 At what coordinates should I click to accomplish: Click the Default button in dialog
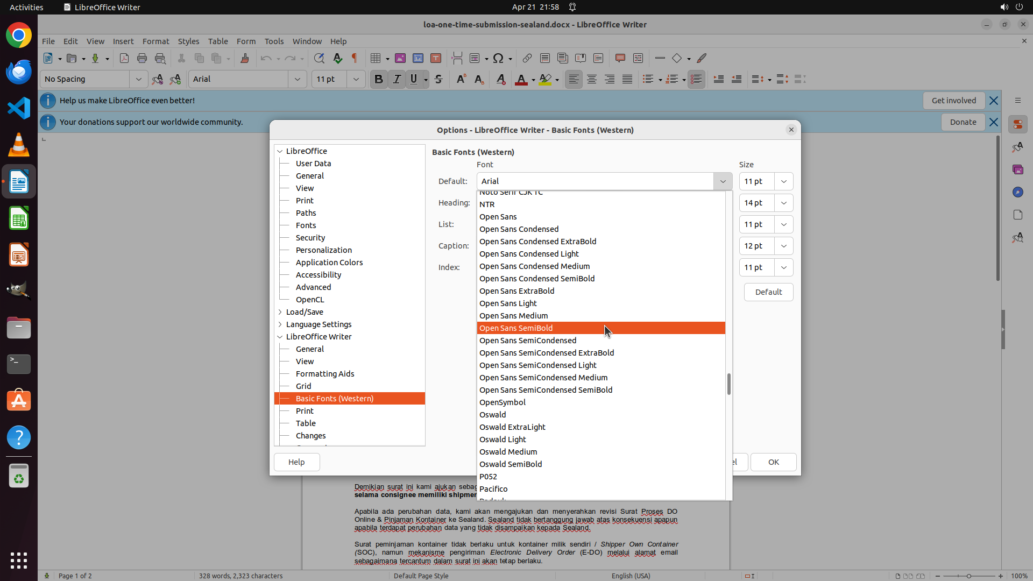[x=768, y=292]
